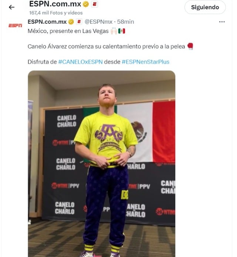Click the tweet text about Canelo Álvarez
Image resolution: width=237 pixels, height=257 pixels.
point(106,46)
